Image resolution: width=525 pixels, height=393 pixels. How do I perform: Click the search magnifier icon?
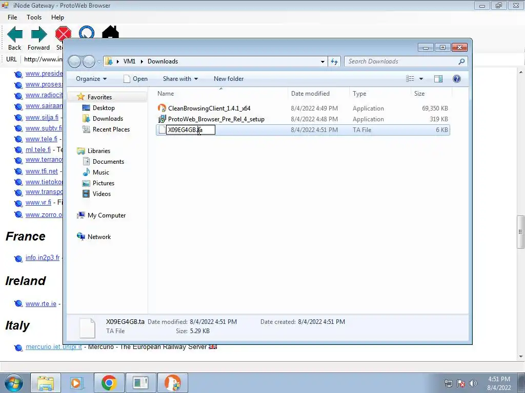click(462, 61)
